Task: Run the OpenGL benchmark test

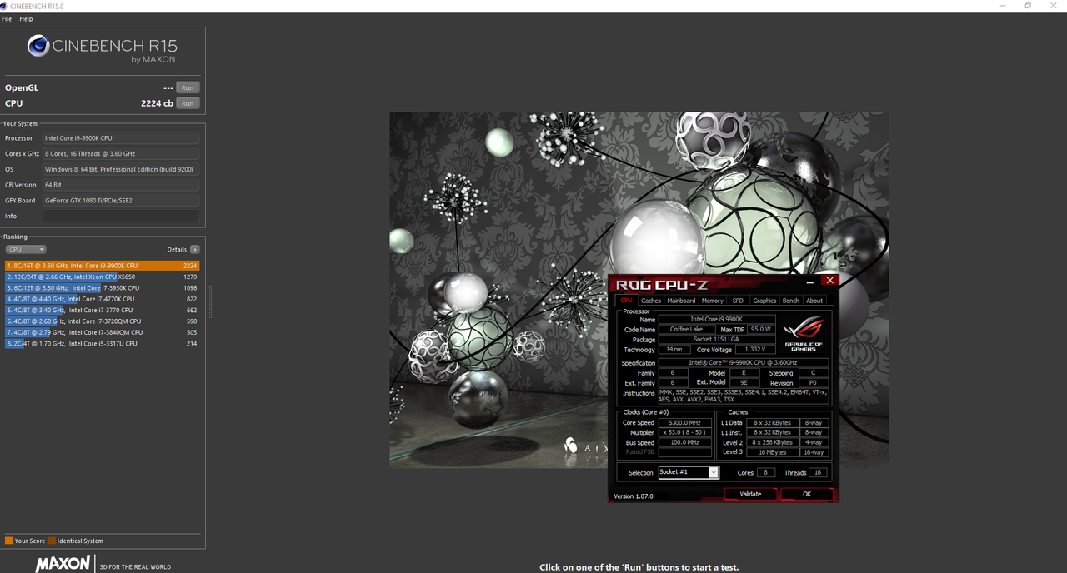Action: pyautogui.click(x=188, y=87)
